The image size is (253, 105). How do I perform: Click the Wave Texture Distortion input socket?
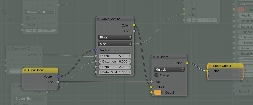96,61
